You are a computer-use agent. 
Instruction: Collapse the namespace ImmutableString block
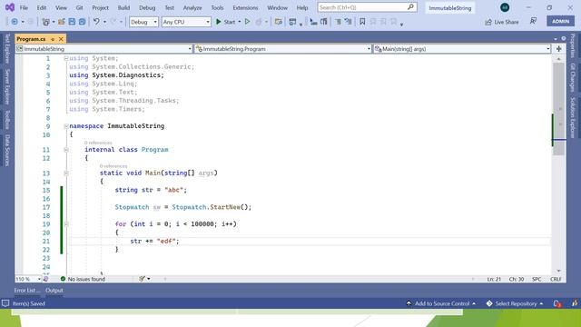(x=66, y=126)
